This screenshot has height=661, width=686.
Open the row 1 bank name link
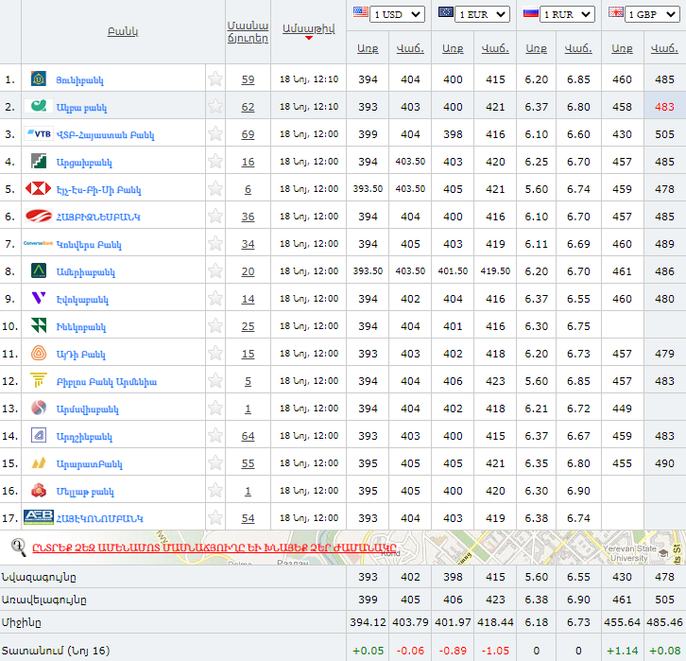point(79,80)
